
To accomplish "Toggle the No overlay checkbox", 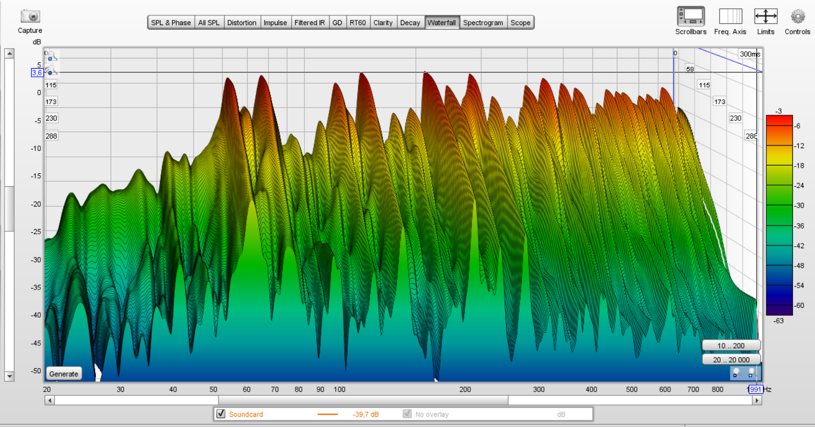I will [x=407, y=414].
